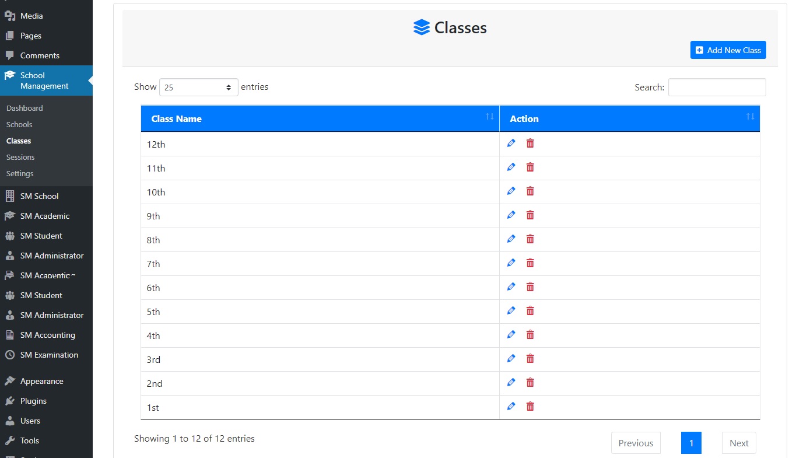Click the Add New Class button
This screenshot has width=796, height=458.
[x=728, y=50]
